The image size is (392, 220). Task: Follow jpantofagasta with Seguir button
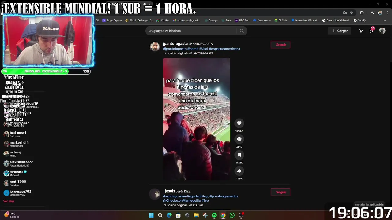tap(281, 45)
